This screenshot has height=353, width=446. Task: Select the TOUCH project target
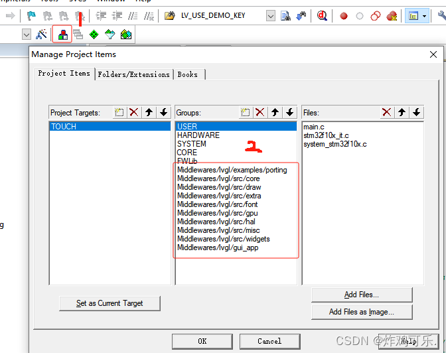coord(110,127)
